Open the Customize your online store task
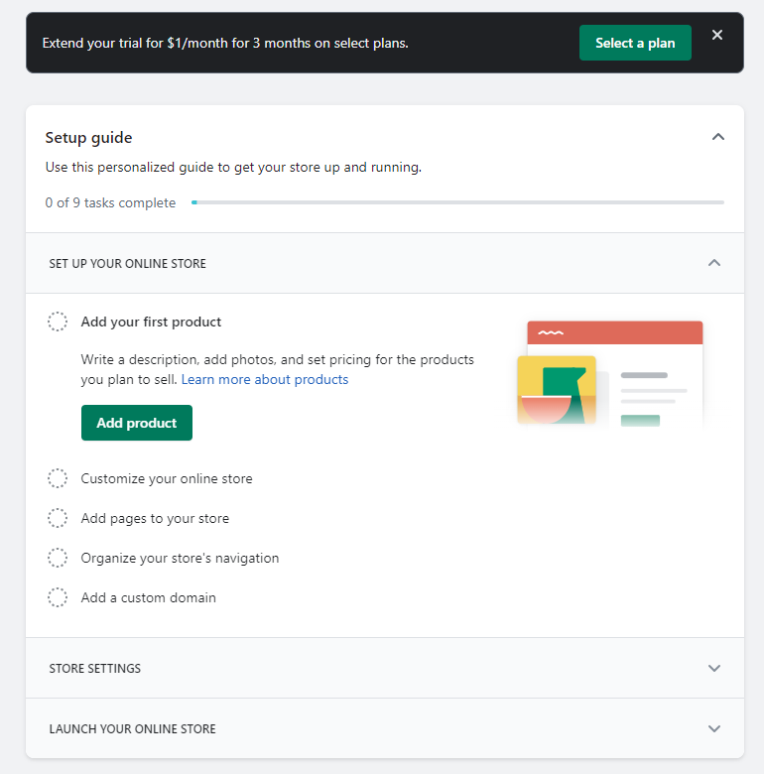Screen dimensions: 764x774 pos(167,478)
